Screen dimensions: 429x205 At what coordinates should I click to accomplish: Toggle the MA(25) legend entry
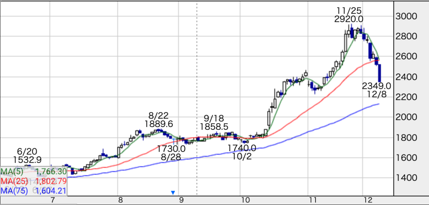tap(33, 181)
